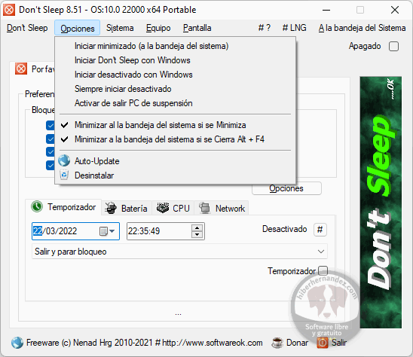This screenshot has height=357, width=413.
Task: Tick the Temporizador checkbox
Action: coord(323,270)
